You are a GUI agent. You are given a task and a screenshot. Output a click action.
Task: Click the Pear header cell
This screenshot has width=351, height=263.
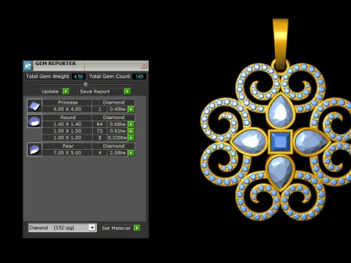pos(68,146)
